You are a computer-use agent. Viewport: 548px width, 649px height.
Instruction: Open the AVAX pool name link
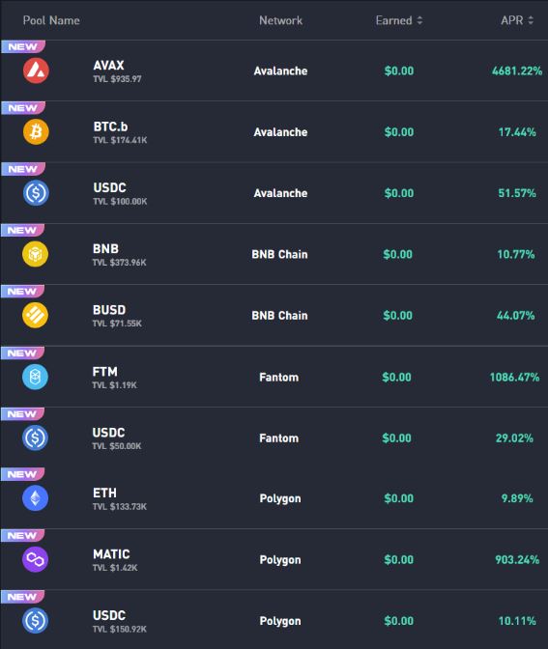click(x=108, y=66)
